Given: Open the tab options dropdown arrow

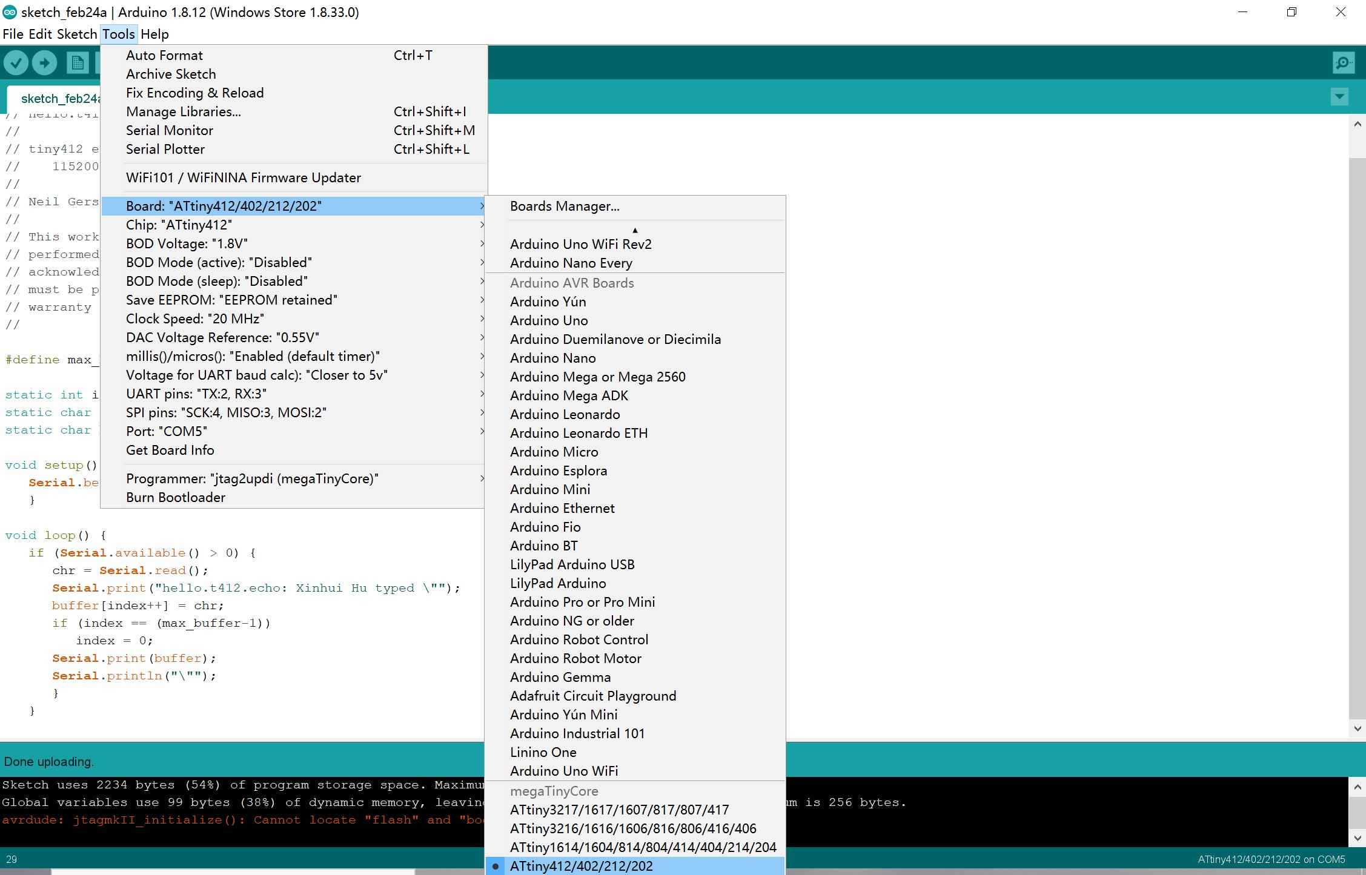Looking at the screenshot, I should [1339, 96].
